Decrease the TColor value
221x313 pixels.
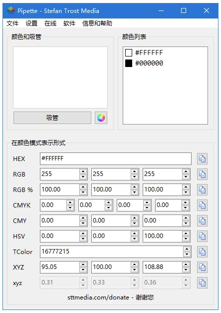(x=187, y=254)
